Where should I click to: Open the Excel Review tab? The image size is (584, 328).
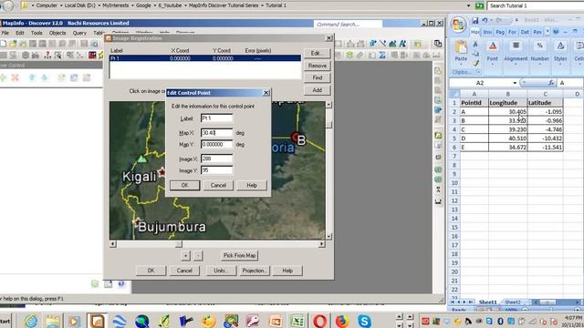point(537,33)
